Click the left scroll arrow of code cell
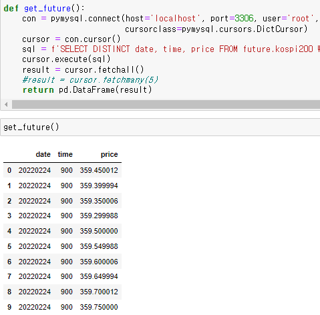This screenshot has height=315, width=320. (x=6, y=104)
